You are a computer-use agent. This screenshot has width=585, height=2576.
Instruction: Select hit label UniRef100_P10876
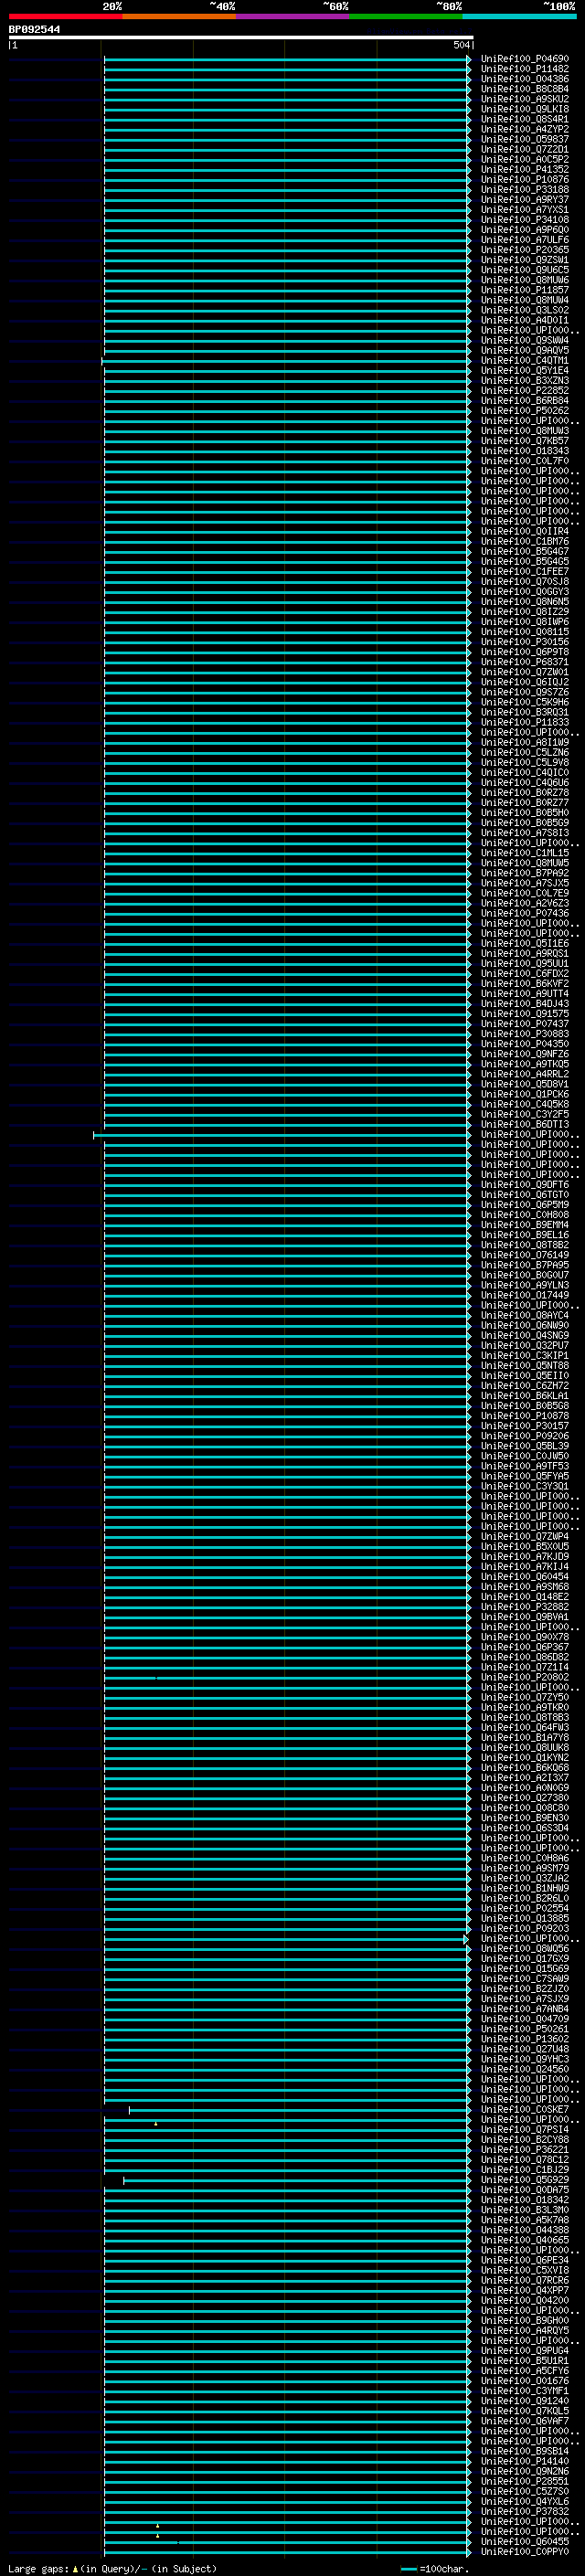tap(525, 179)
